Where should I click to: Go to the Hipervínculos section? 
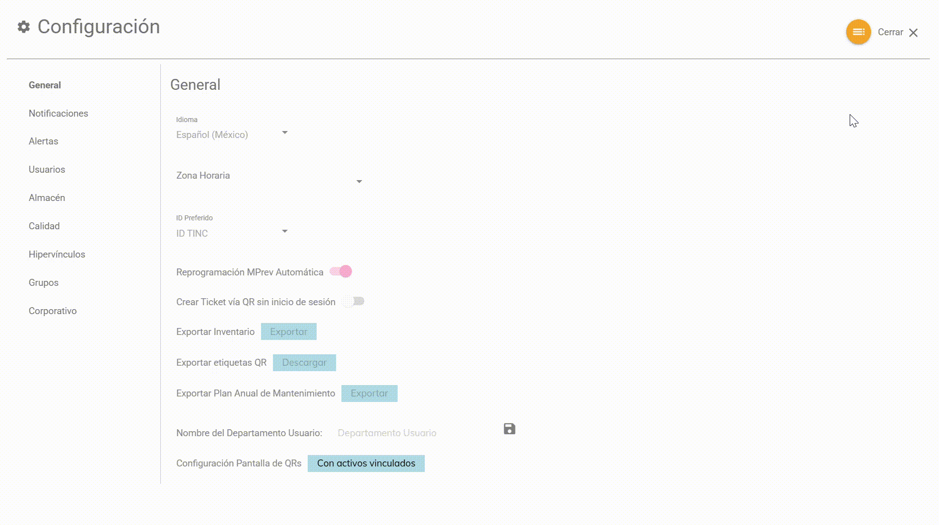(57, 255)
